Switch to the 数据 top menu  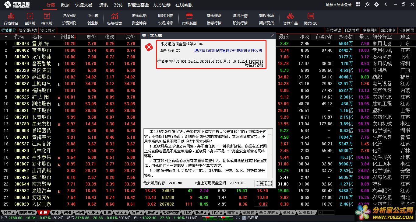(x=65, y=5)
